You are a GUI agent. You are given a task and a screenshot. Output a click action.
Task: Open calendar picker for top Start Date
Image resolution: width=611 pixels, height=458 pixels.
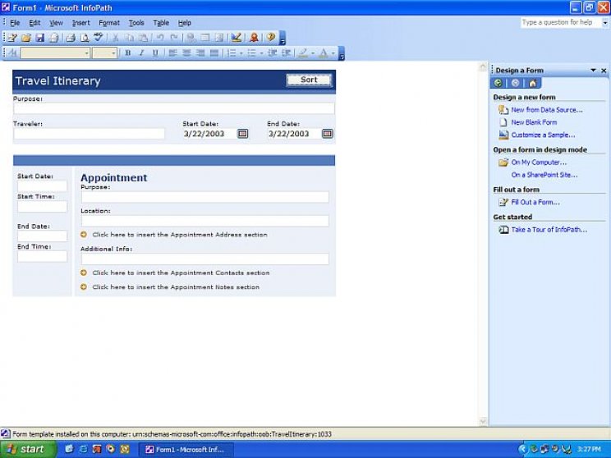(x=243, y=134)
